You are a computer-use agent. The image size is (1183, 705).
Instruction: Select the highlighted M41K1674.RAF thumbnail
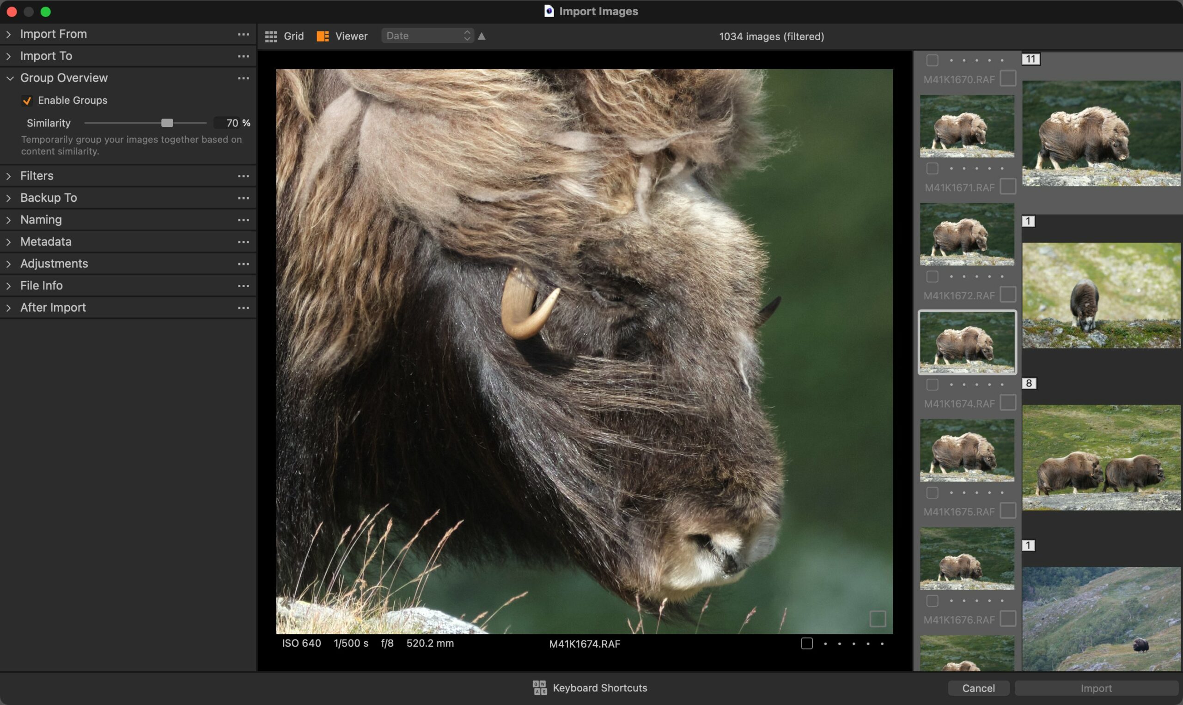click(967, 342)
